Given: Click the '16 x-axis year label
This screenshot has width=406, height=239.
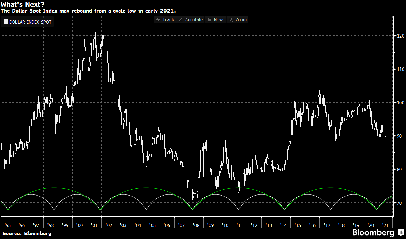Looking at the screenshot, I should point(312,225).
